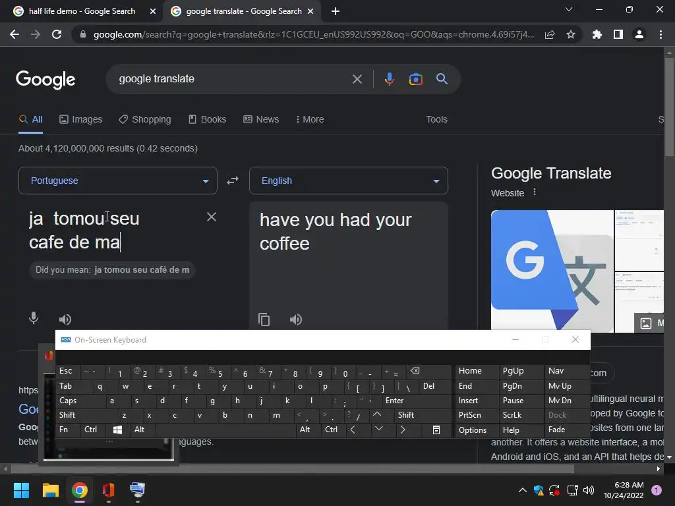Open Windows Start menu
The image size is (675, 506).
point(21,490)
